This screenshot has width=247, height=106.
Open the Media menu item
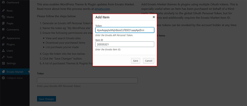[15, 17]
